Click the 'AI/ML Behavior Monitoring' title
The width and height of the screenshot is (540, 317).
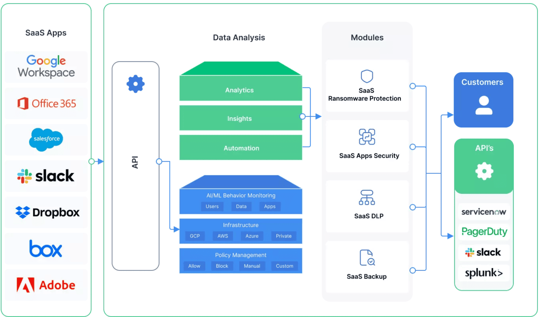241,196
